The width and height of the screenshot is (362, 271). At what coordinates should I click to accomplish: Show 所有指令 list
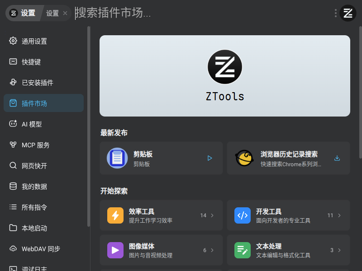click(43, 207)
